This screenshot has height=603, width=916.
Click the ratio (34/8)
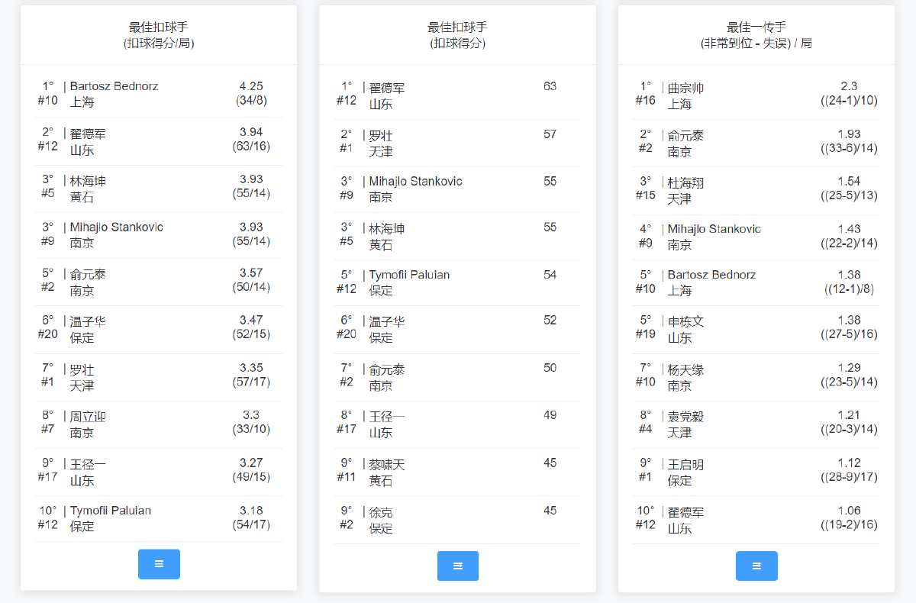[x=251, y=101]
